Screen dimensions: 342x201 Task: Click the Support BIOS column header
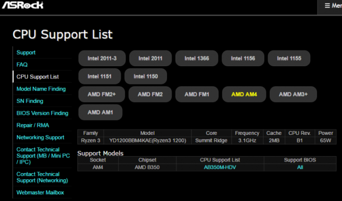coord(300,160)
